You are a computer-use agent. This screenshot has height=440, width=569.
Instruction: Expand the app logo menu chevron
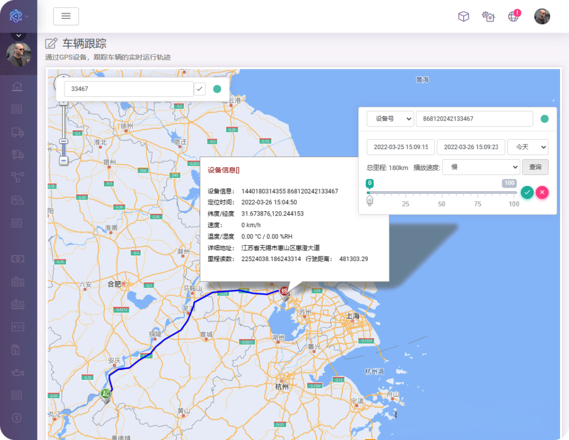click(x=27, y=16)
